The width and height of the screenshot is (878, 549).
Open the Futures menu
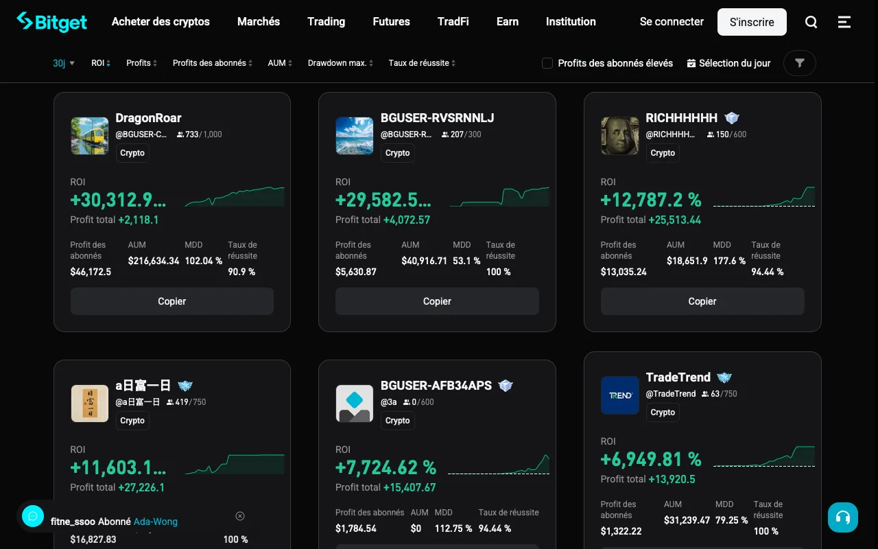point(392,22)
